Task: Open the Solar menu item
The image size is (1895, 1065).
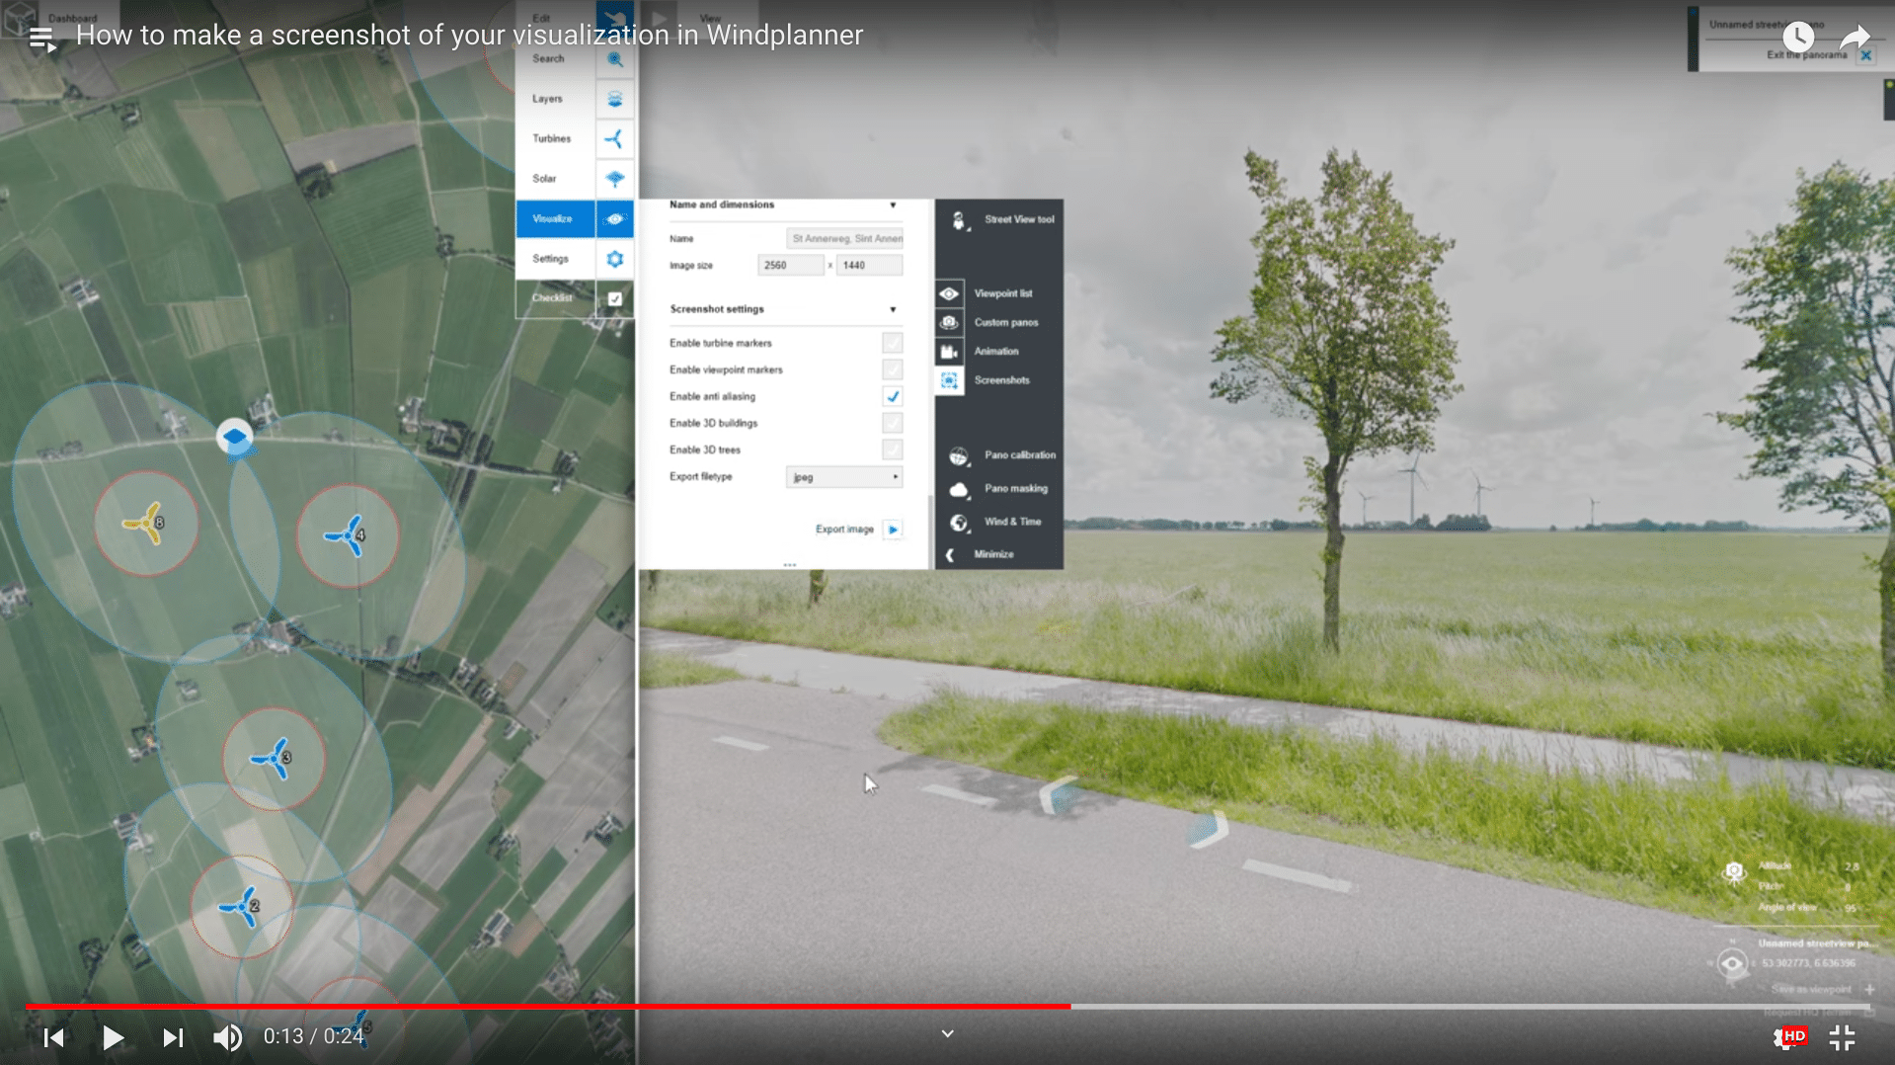Action: coord(556,179)
